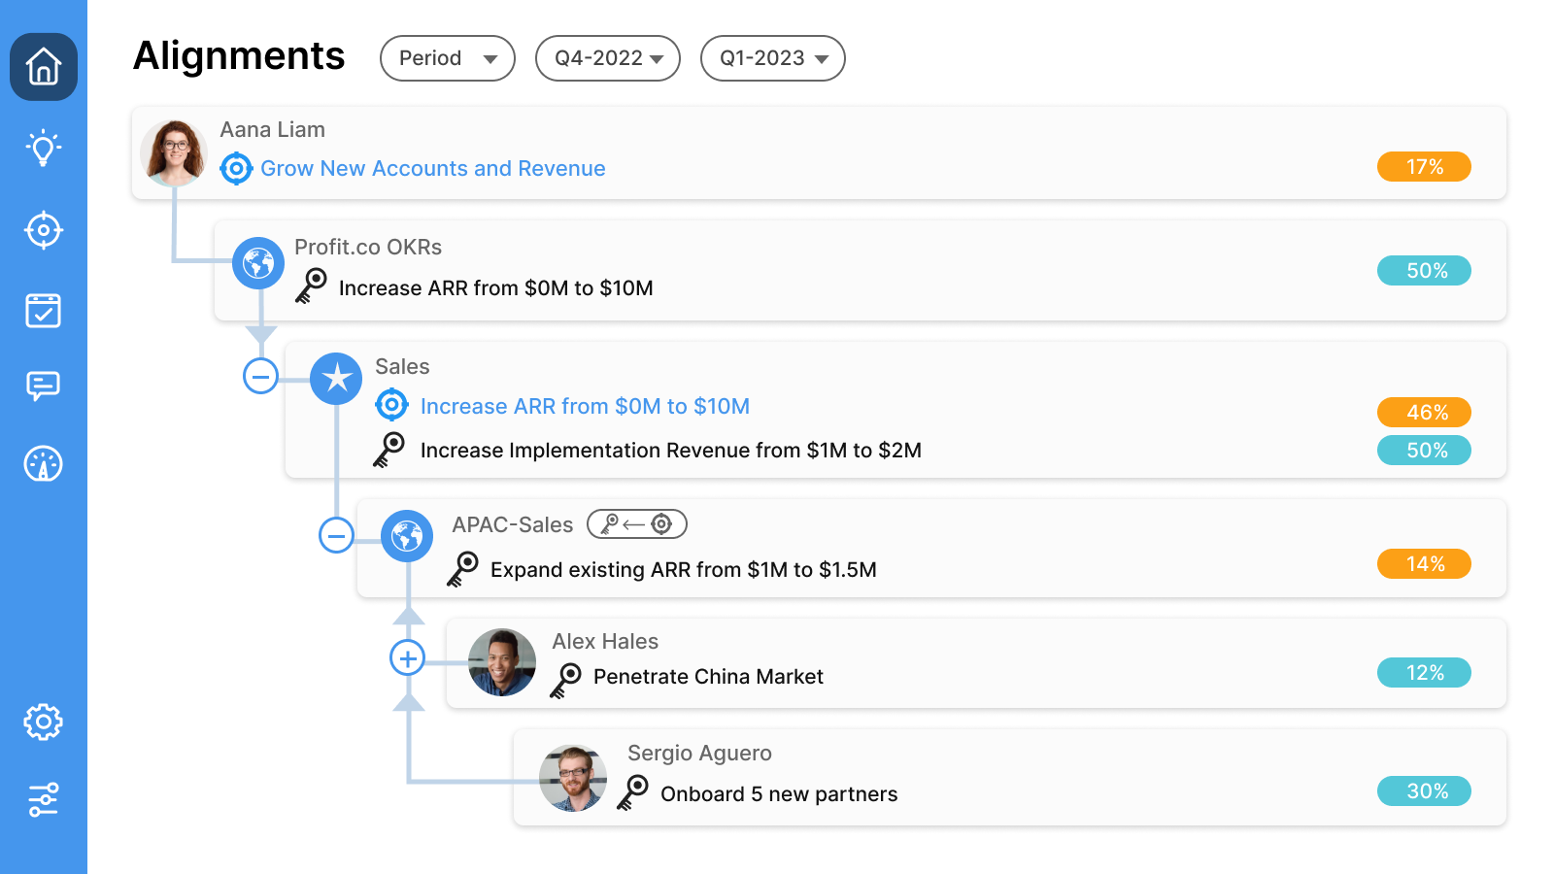Collapse the APAC-Sales alignment node
The image size is (1554, 874).
tap(336, 535)
